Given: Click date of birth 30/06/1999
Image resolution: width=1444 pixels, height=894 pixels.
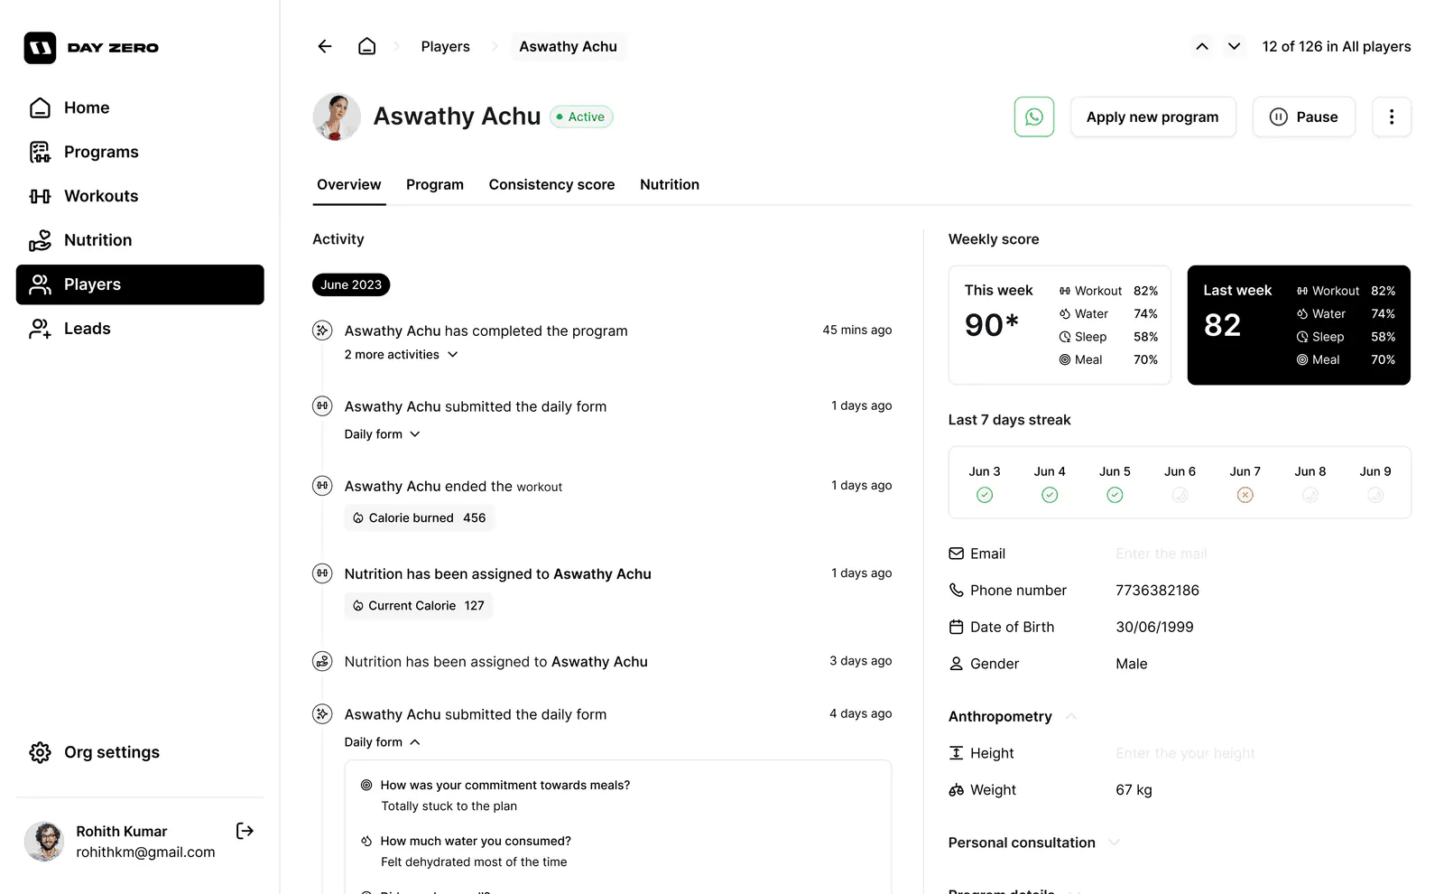Looking at the screenshot, I should tap(1154, 627).
